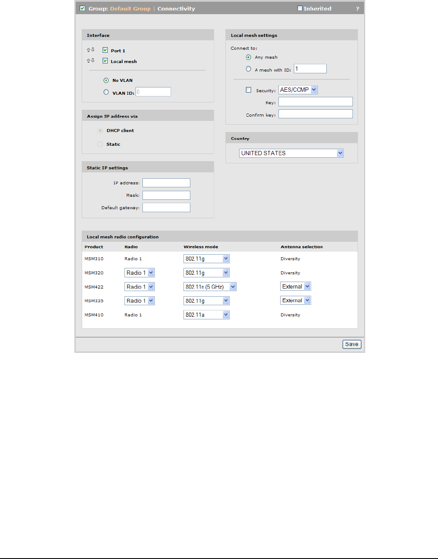Screen dimensions: 438x559
Task: Click the VLAN ID input field
Action: click(x=153, y=92)
